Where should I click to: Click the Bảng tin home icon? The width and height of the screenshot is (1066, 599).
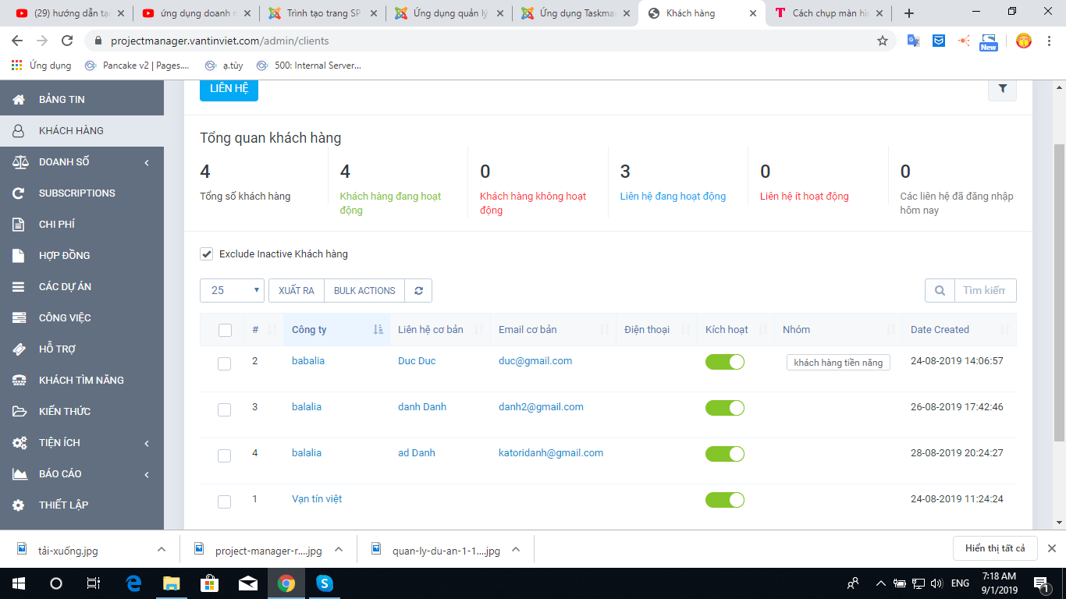[20, 100]
